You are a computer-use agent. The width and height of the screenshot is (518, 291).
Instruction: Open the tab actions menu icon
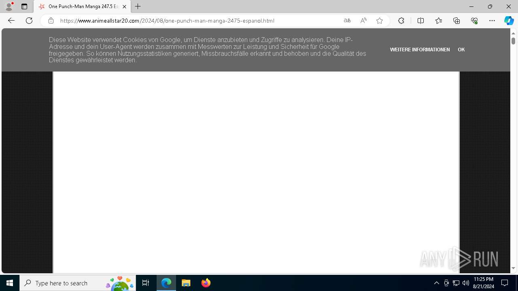click(24, 6)
